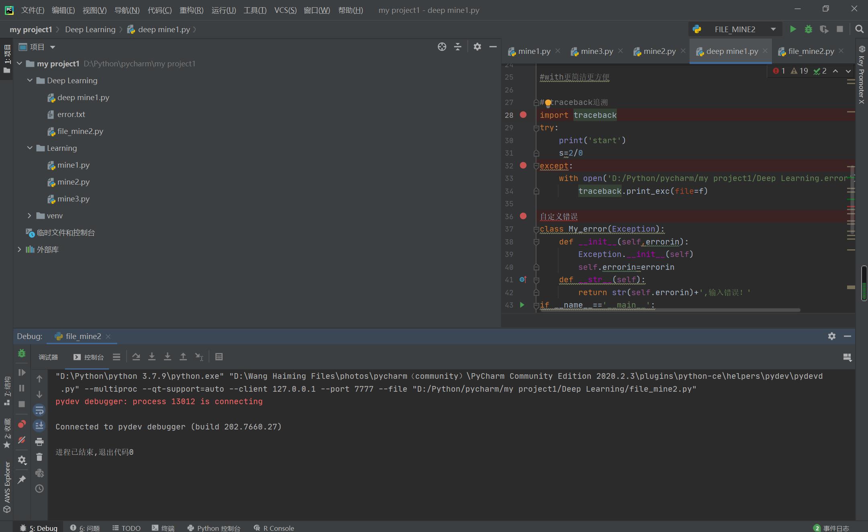The width and height of the screenshot is (868, 532).
Task: Open the VCS(S) menu
Action: (285, 10)
